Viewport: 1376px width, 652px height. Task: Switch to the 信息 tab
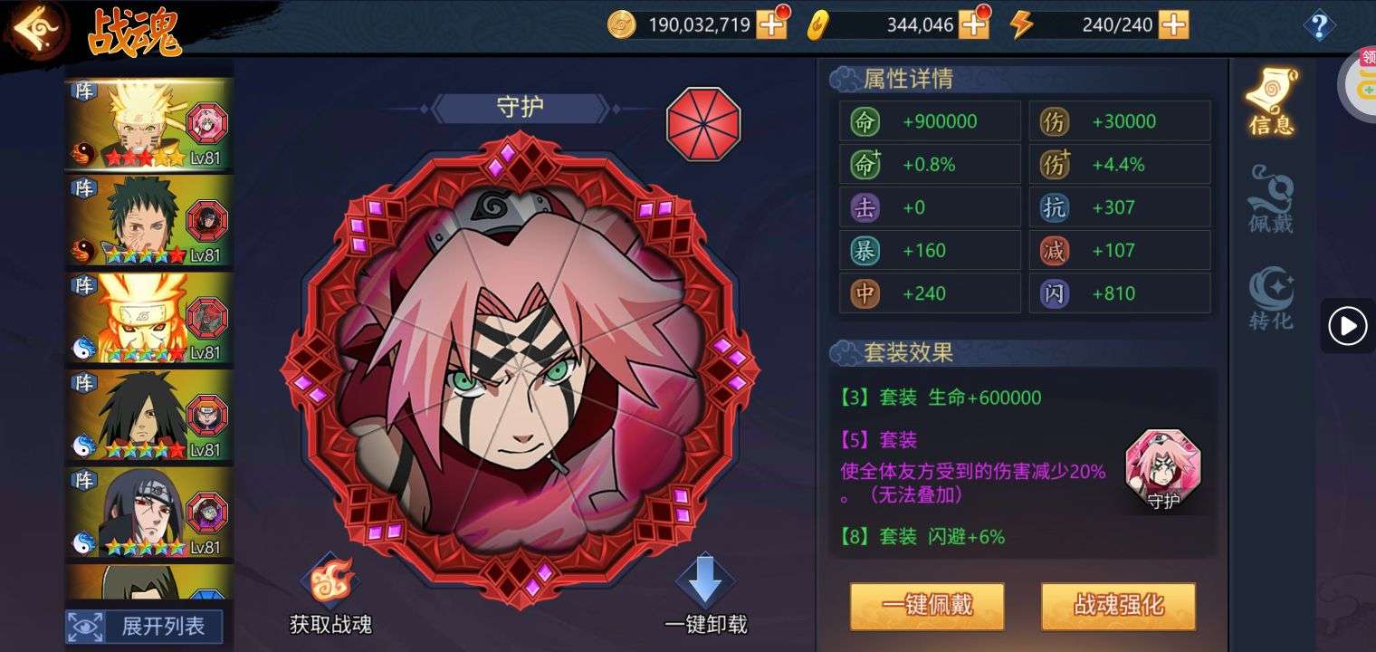pos(1271,101)
